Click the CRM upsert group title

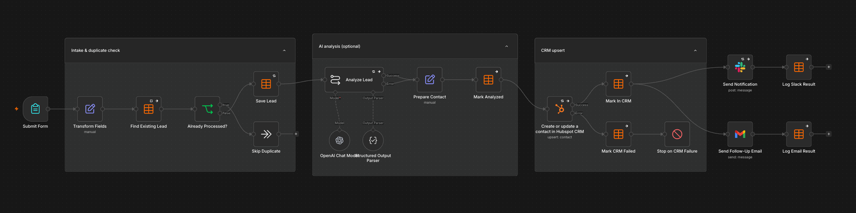click(553, 51)
